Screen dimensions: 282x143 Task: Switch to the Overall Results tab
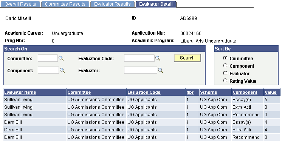(20, 4)
